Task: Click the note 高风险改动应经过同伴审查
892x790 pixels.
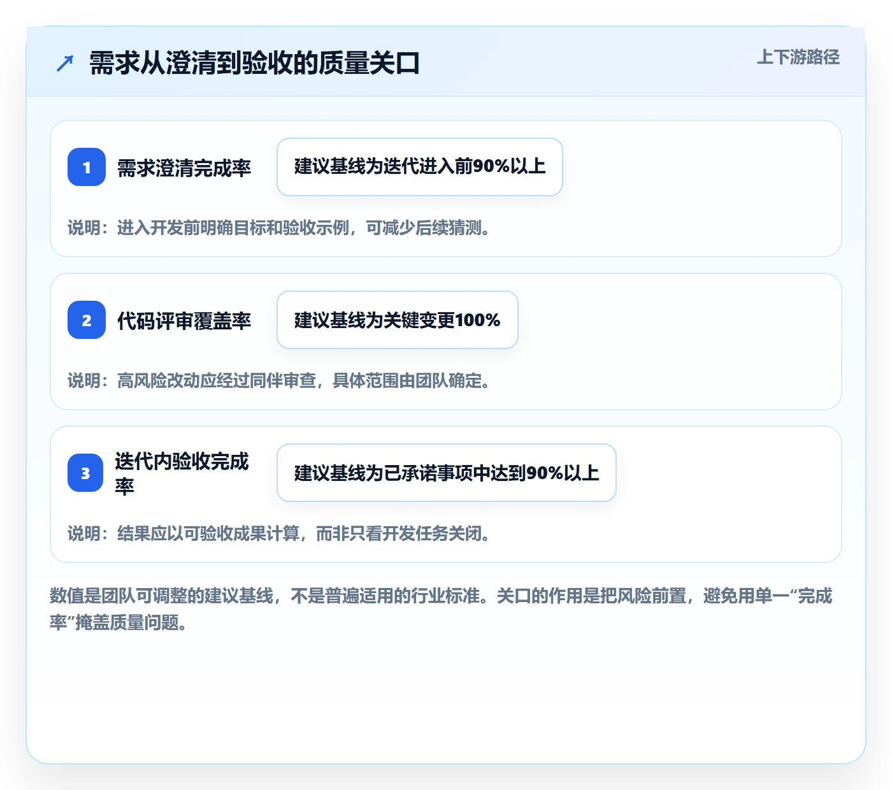Action: (x=279, y=380)
